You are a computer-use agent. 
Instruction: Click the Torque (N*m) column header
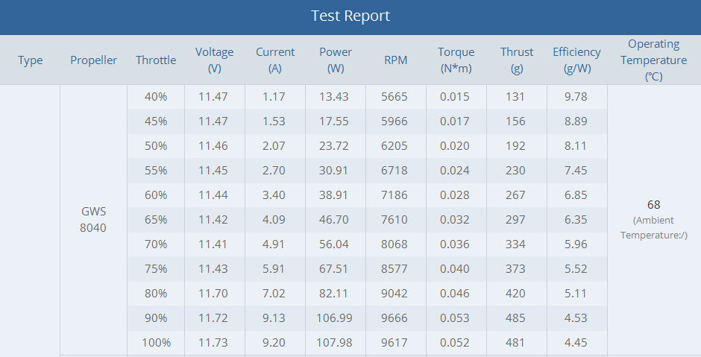456,60
